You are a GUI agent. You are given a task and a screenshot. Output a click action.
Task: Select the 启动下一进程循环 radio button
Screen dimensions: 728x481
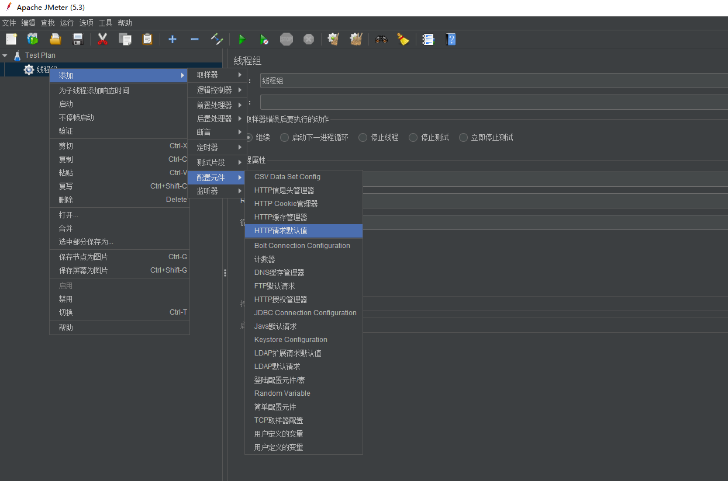coord(285,137)
